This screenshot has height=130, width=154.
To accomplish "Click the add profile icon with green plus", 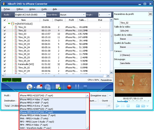I will pos(58,87).
